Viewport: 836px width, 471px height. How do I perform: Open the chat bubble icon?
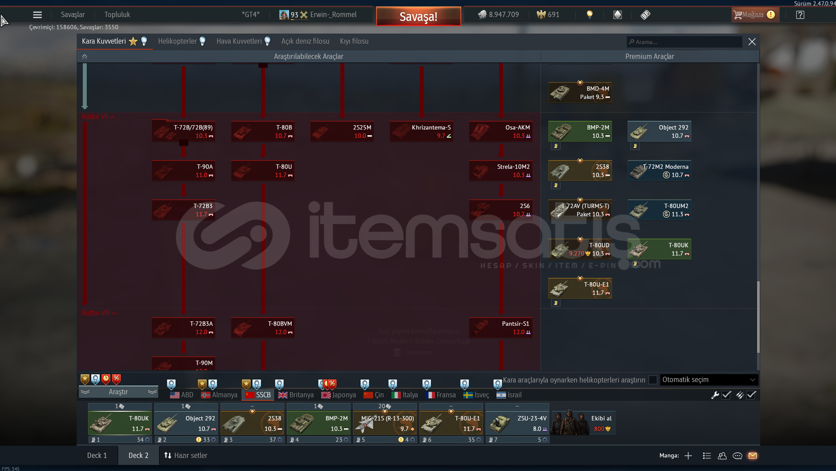[x=737, y=456]
